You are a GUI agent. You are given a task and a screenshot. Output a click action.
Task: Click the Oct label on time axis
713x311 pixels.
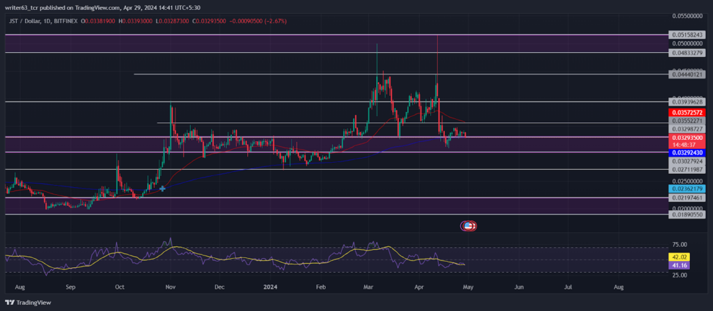pyautogui.click(x=120, y=287)
